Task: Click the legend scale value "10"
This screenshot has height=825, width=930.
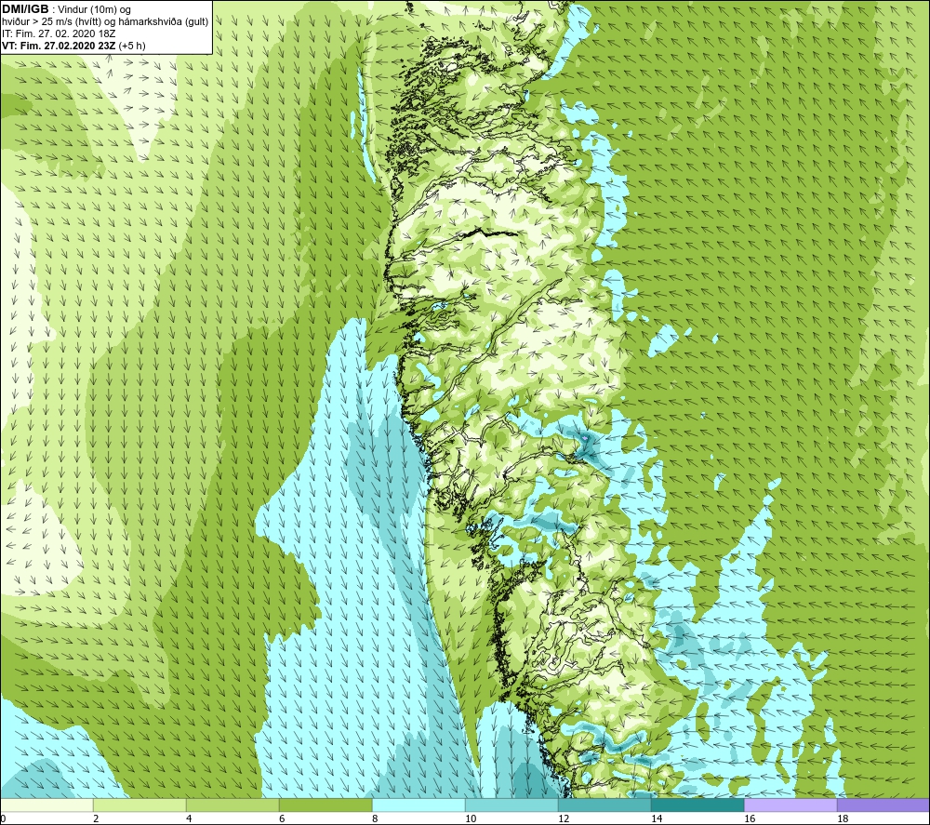Action: (471, 818)
